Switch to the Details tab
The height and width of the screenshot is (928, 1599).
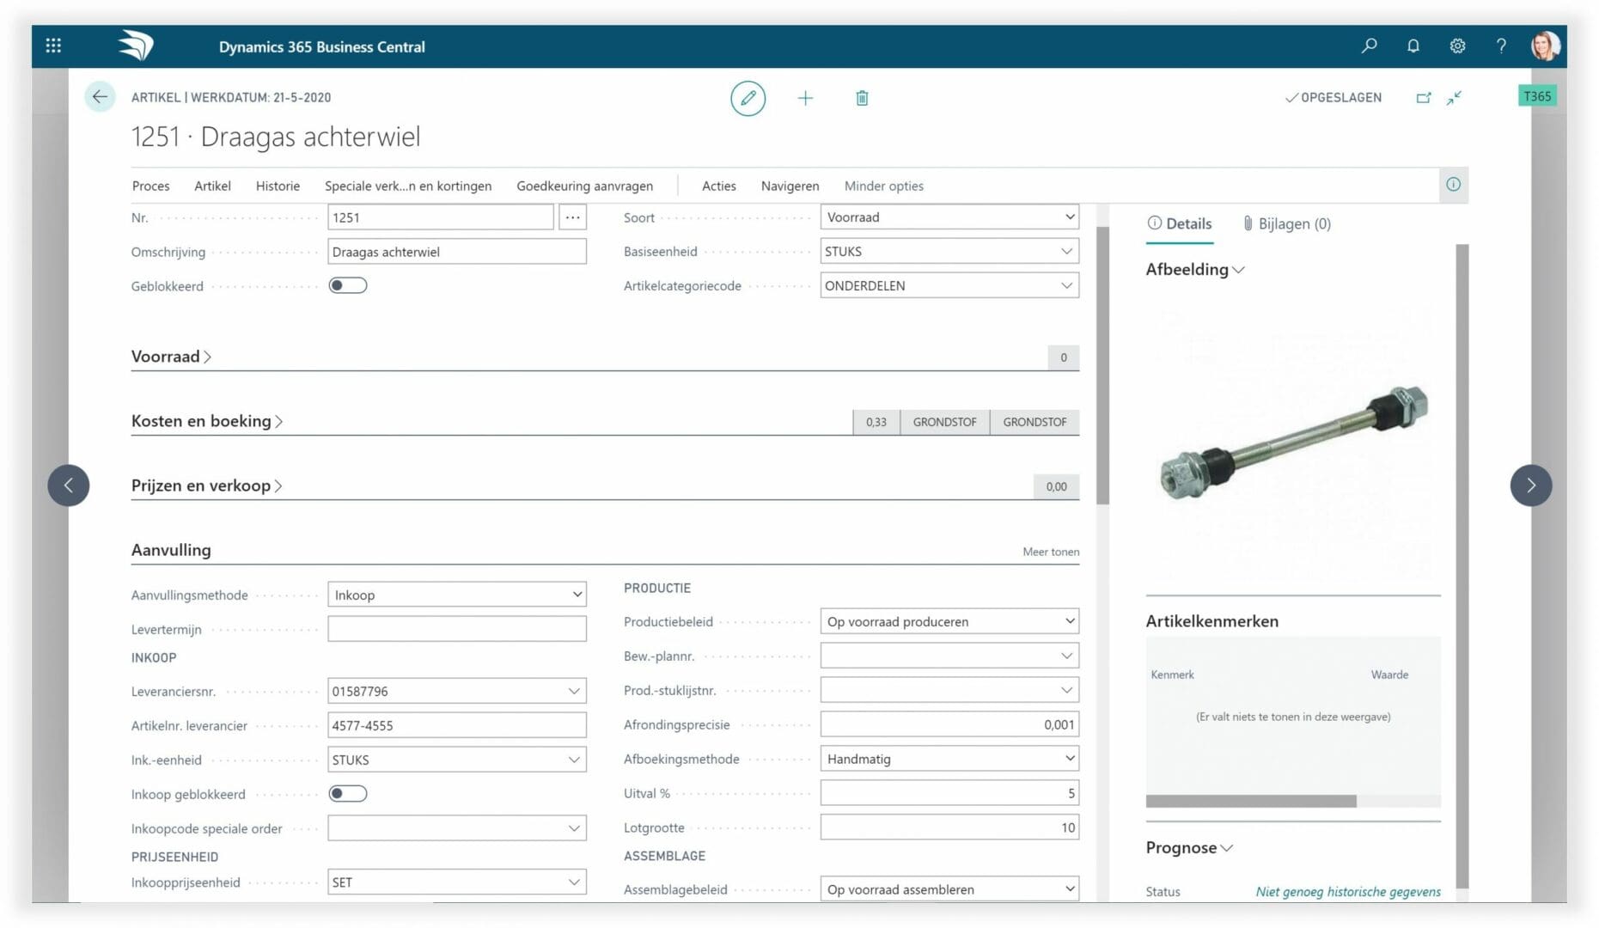pos(1179,223)
